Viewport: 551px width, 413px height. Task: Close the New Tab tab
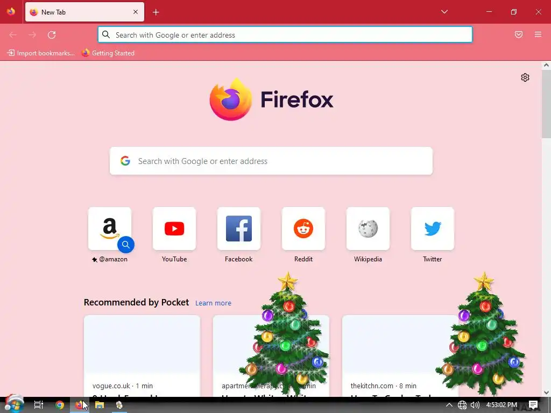pyautogui.click(x=136, y=12)
